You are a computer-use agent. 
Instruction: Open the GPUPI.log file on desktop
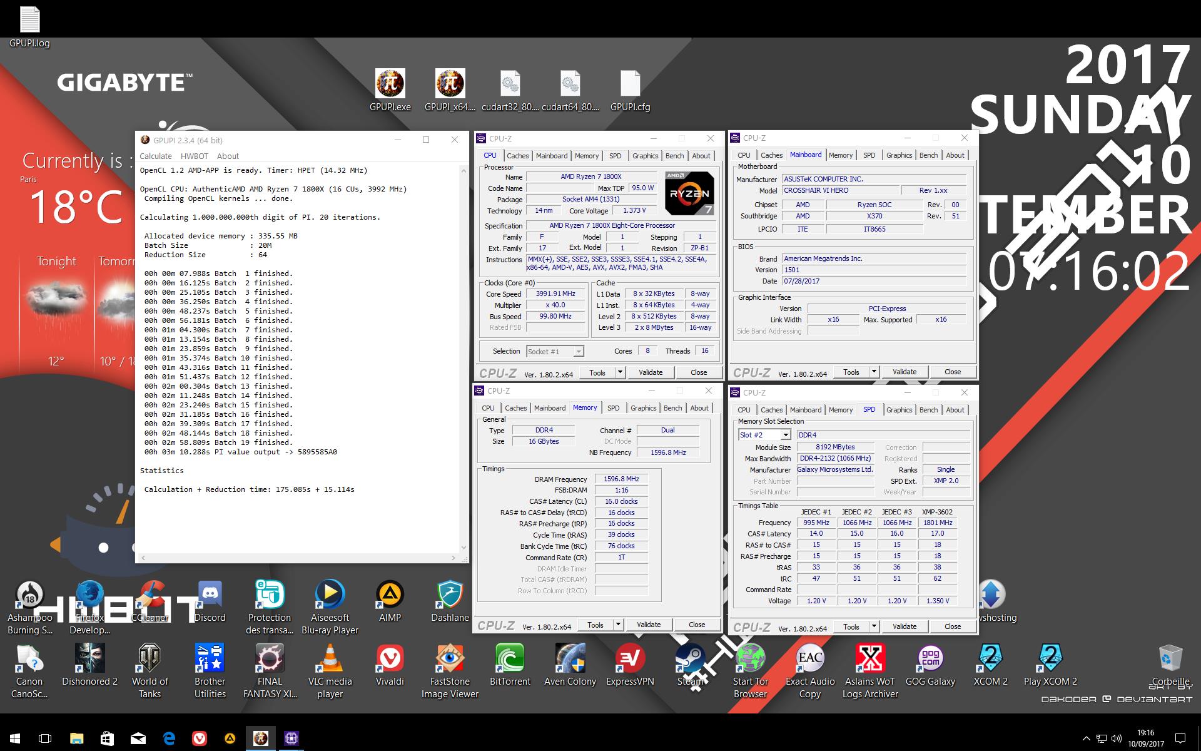click(29, 26)
